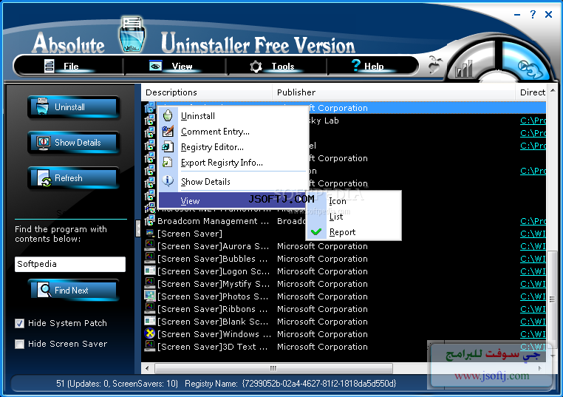Viewport: 563px width, 397px height.
Task: Select the [Screen Saver]Ribbons row
Action: [x=345, y=309]
